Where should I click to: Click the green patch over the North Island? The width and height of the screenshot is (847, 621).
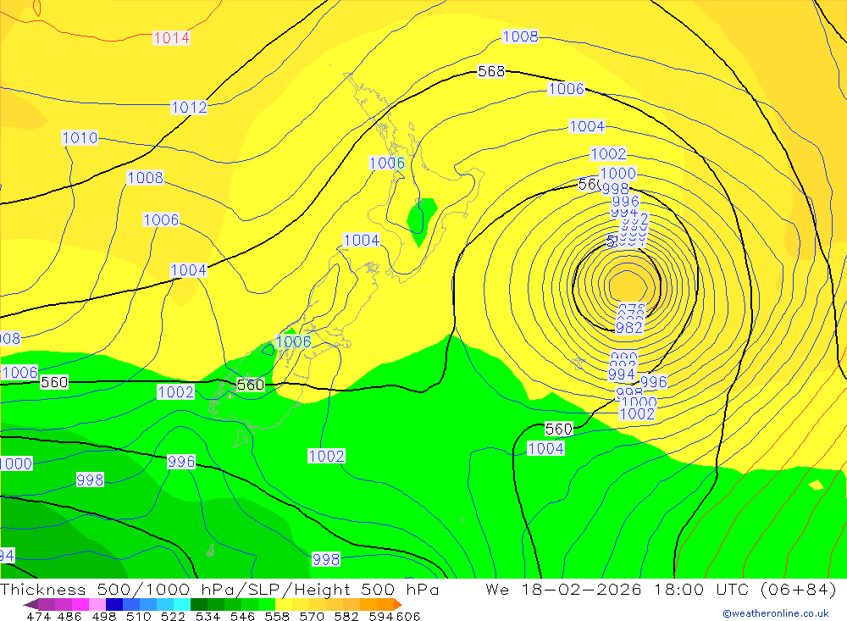421,220
